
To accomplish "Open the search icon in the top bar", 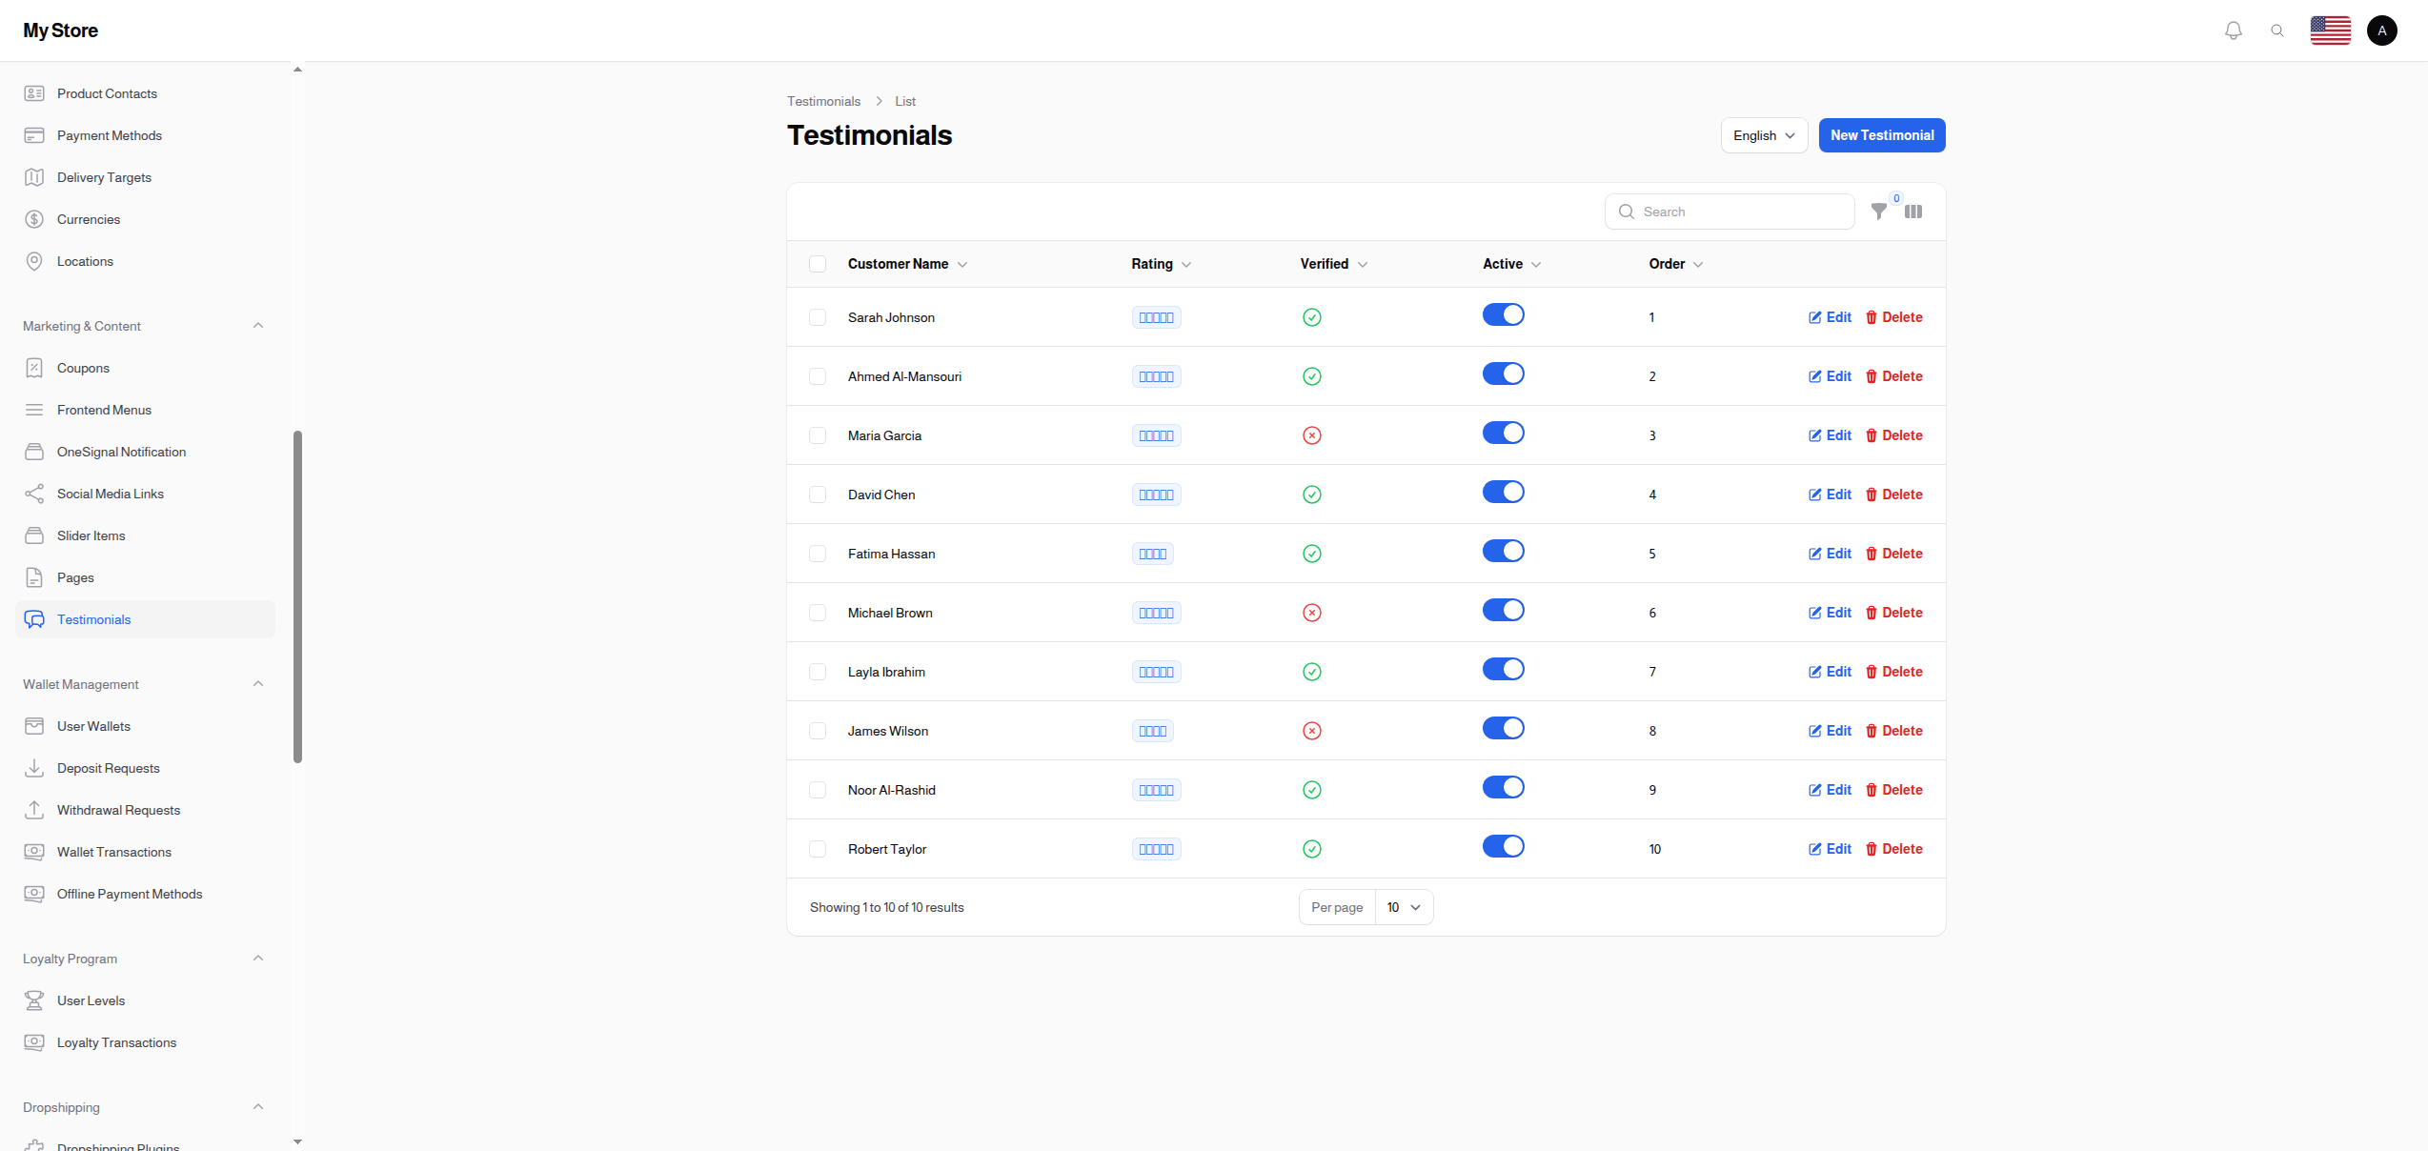I will tap(2277, 30).
